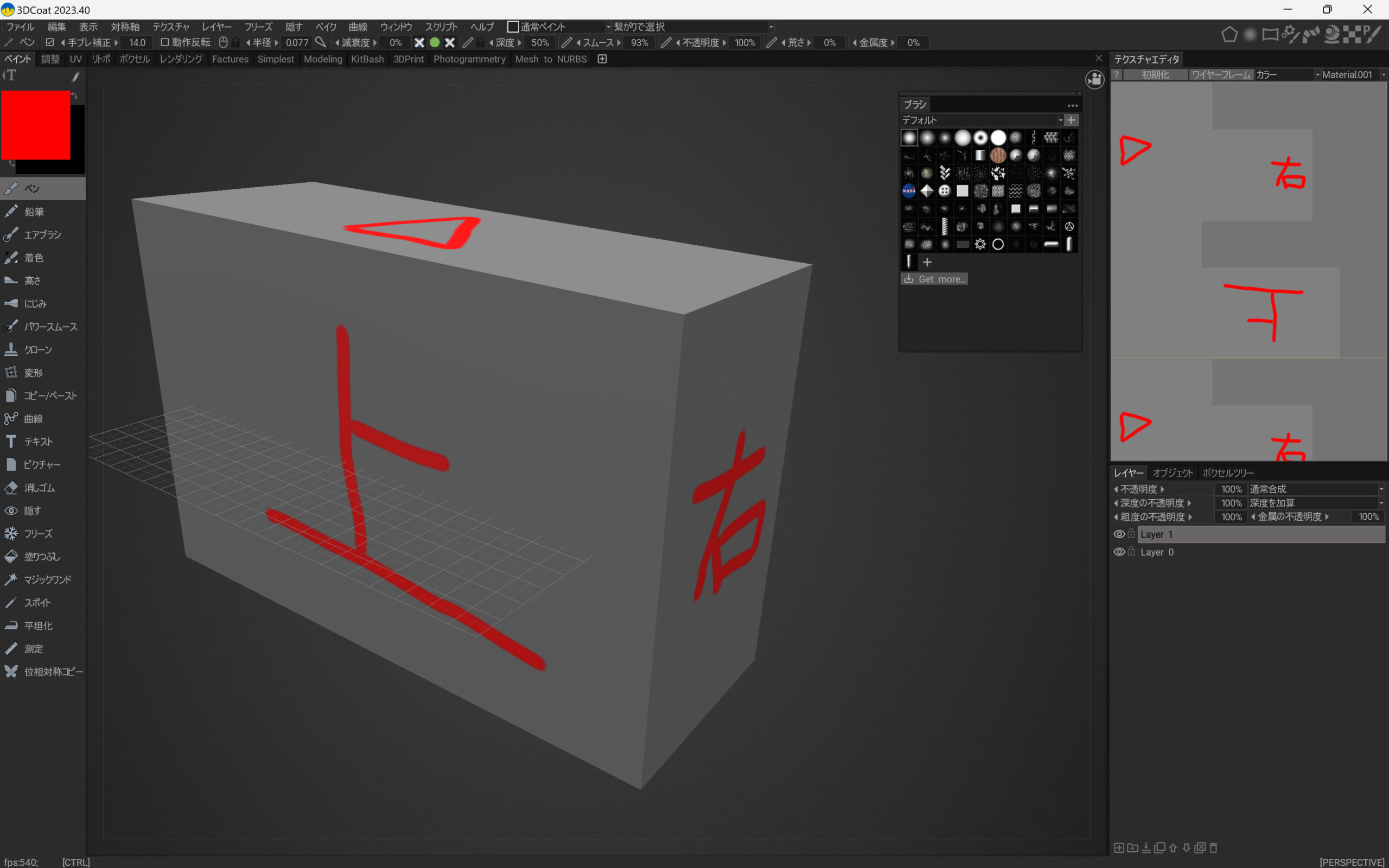Hide Layer 1 with eye icon
1389x868 pixels.
(1119, 534)
